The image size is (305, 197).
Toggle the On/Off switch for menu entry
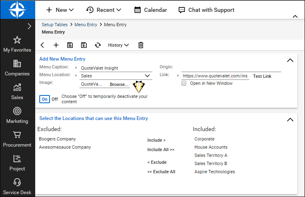pyautogui.click(x=49, y=99)
